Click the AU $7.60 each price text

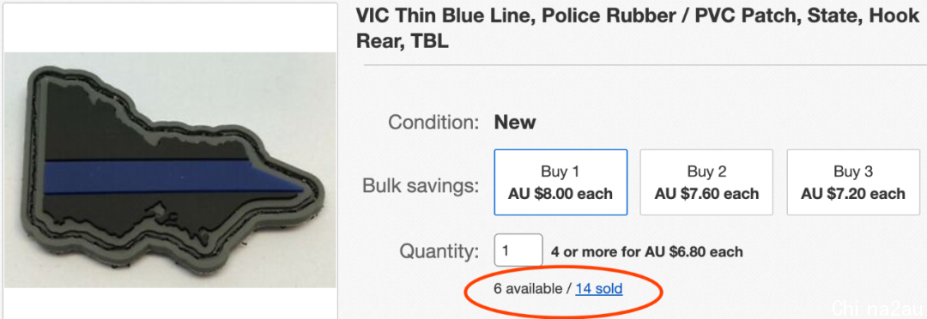706,194
